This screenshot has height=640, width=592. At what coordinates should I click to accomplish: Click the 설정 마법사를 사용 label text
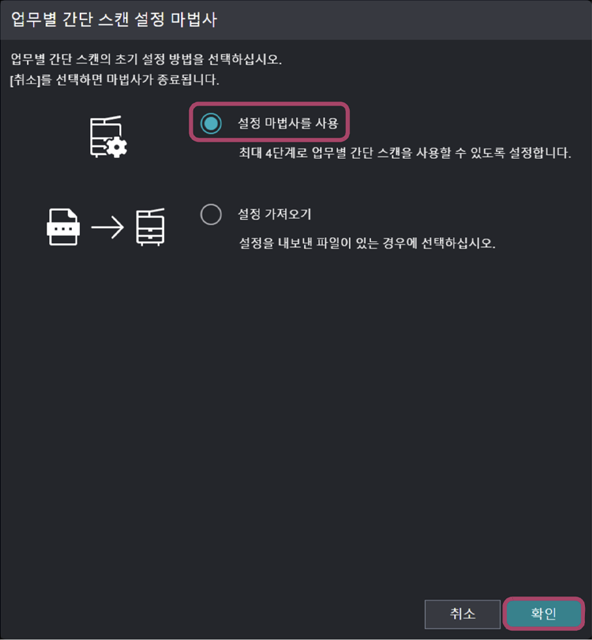click(288, 123)
